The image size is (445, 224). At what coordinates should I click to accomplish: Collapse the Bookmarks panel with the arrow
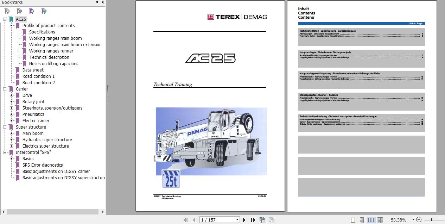click(x=102, y=2)
